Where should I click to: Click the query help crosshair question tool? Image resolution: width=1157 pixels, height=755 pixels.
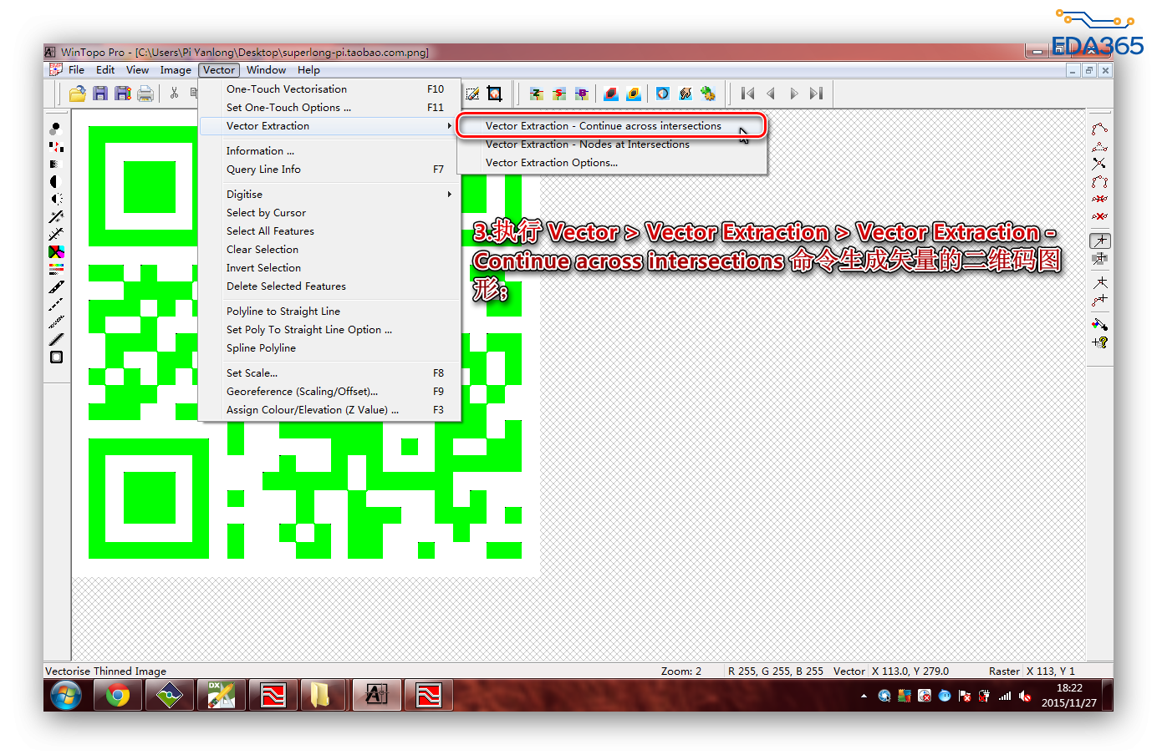click(x=1099, y=342)
